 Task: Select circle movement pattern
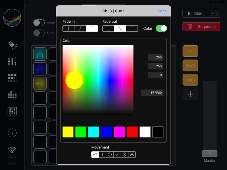pyautogui.click(x=110, y=155)
